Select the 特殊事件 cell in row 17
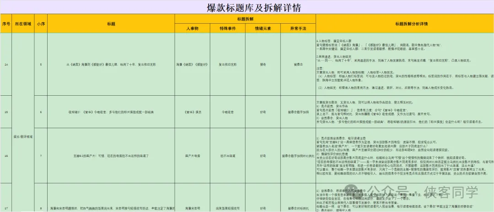This screenshot has height=212, width=494. 227,198
